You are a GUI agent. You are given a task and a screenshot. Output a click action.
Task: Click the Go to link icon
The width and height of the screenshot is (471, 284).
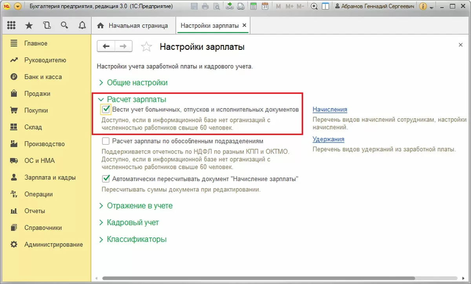pos(241,6)
